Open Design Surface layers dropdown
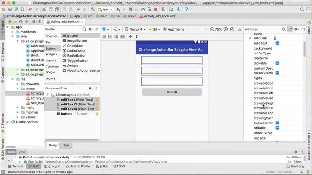Viewport: 312px width, 175px height. click(105, 29)
